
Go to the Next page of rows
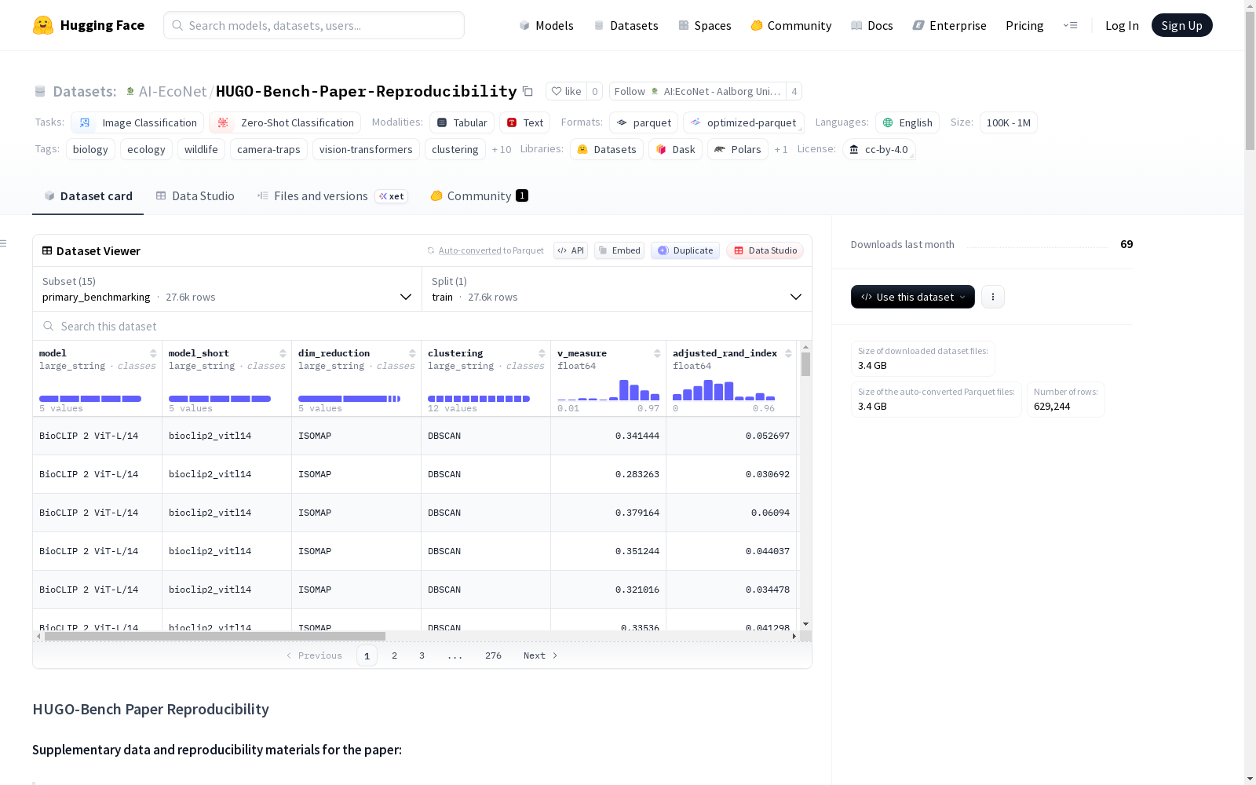pos(540,655)
